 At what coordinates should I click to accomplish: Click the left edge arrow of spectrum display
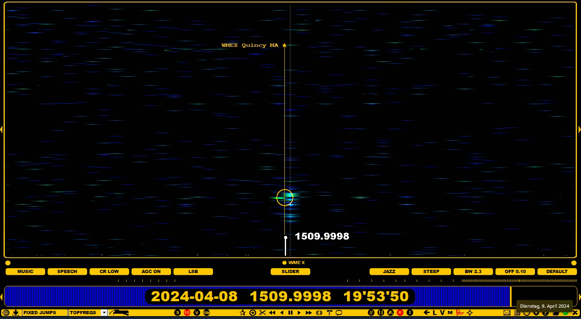click(x=2, y=129)
